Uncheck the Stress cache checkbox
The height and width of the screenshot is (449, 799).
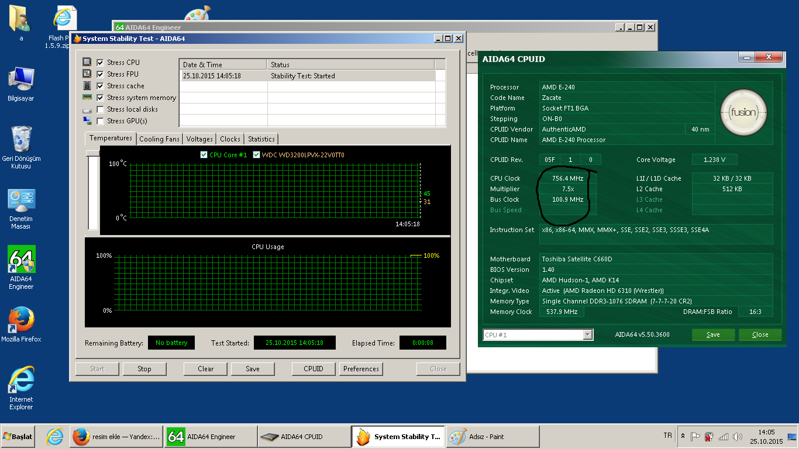[100, 85]
